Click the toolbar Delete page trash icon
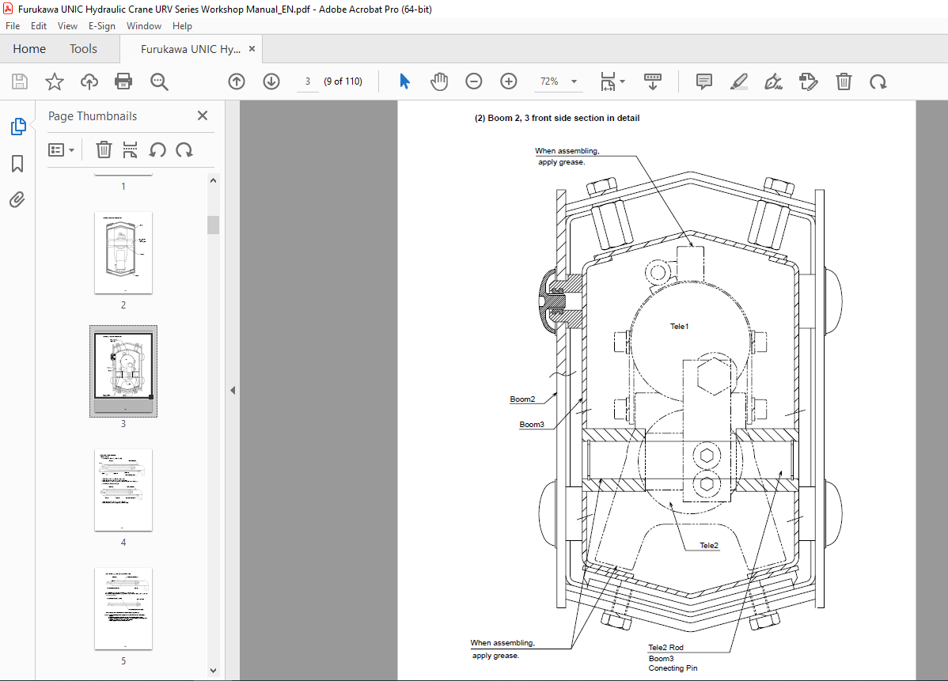The width and height of the screenshot is (948, 681). coord(844,81)
